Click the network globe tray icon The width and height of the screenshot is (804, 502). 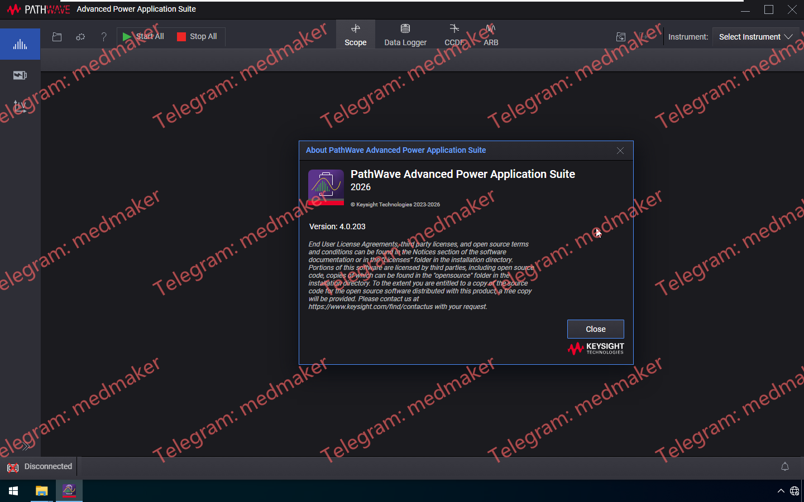point(795,491)
